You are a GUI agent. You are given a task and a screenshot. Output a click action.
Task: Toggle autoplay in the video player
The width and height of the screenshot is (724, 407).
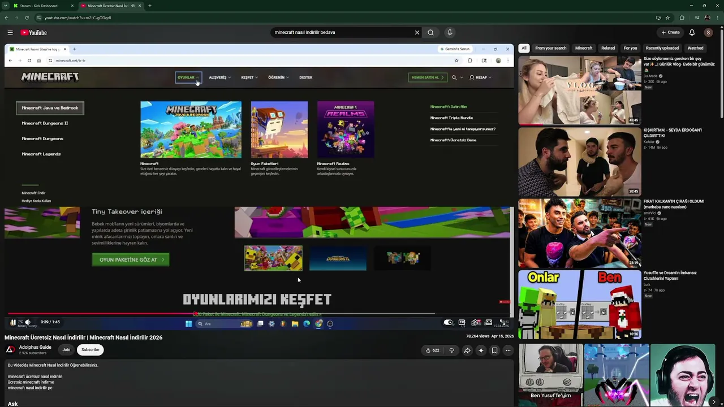(x=449, y=323)
